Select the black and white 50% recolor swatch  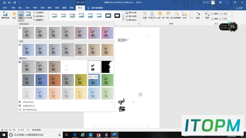click(94, 67)
